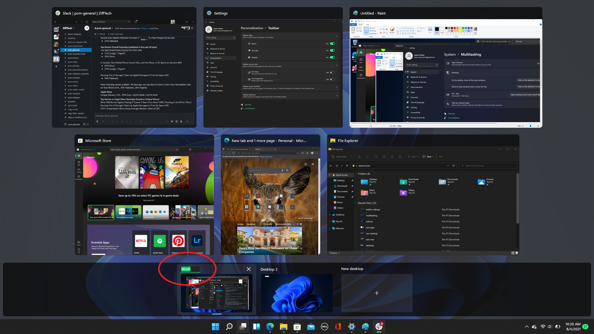
Task: Select the New desktop plus button
Action: [377, 293]
